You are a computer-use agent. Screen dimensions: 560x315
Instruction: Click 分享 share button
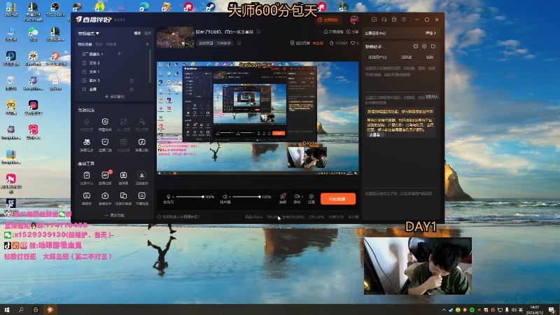point(353,31)
